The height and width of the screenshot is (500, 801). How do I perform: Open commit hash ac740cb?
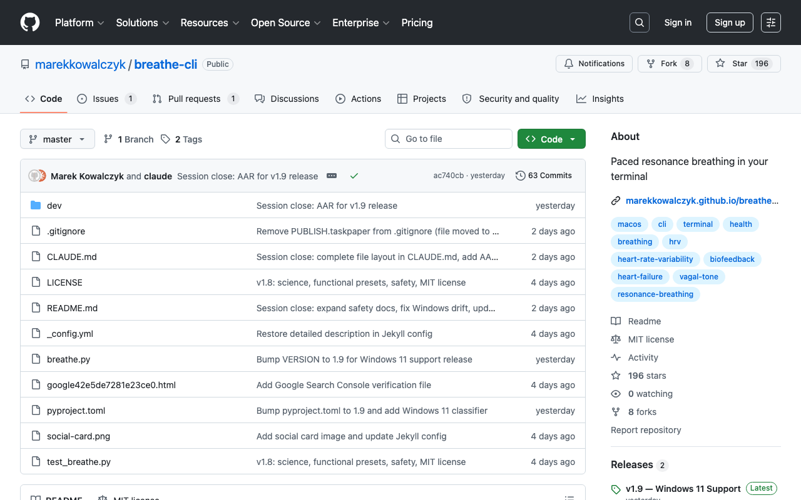[449, 176]
